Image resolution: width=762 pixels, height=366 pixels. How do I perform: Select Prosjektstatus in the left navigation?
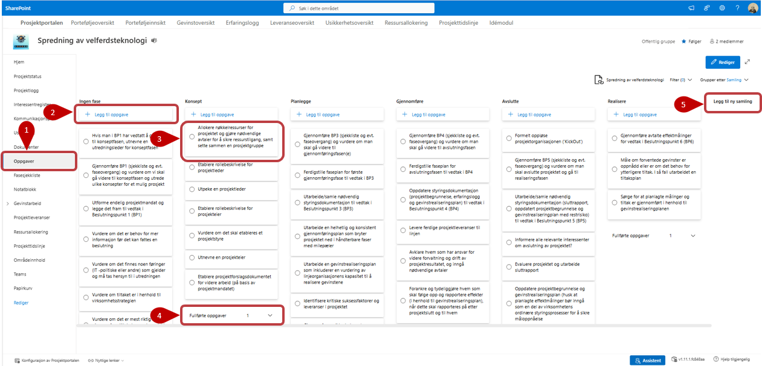pos(28,77)
